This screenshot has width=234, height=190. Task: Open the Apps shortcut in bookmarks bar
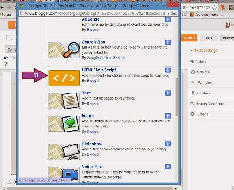point(6,15)
